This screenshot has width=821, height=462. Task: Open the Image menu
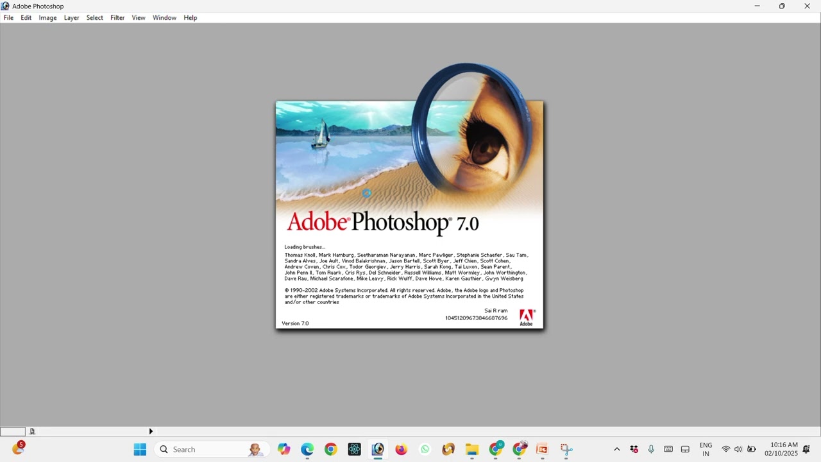point(47,17)
